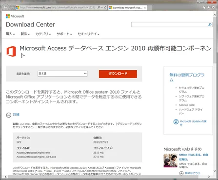Click the SP2 version value
The height and width of the screenshot is (180, 218).
[x=19, y=142]
